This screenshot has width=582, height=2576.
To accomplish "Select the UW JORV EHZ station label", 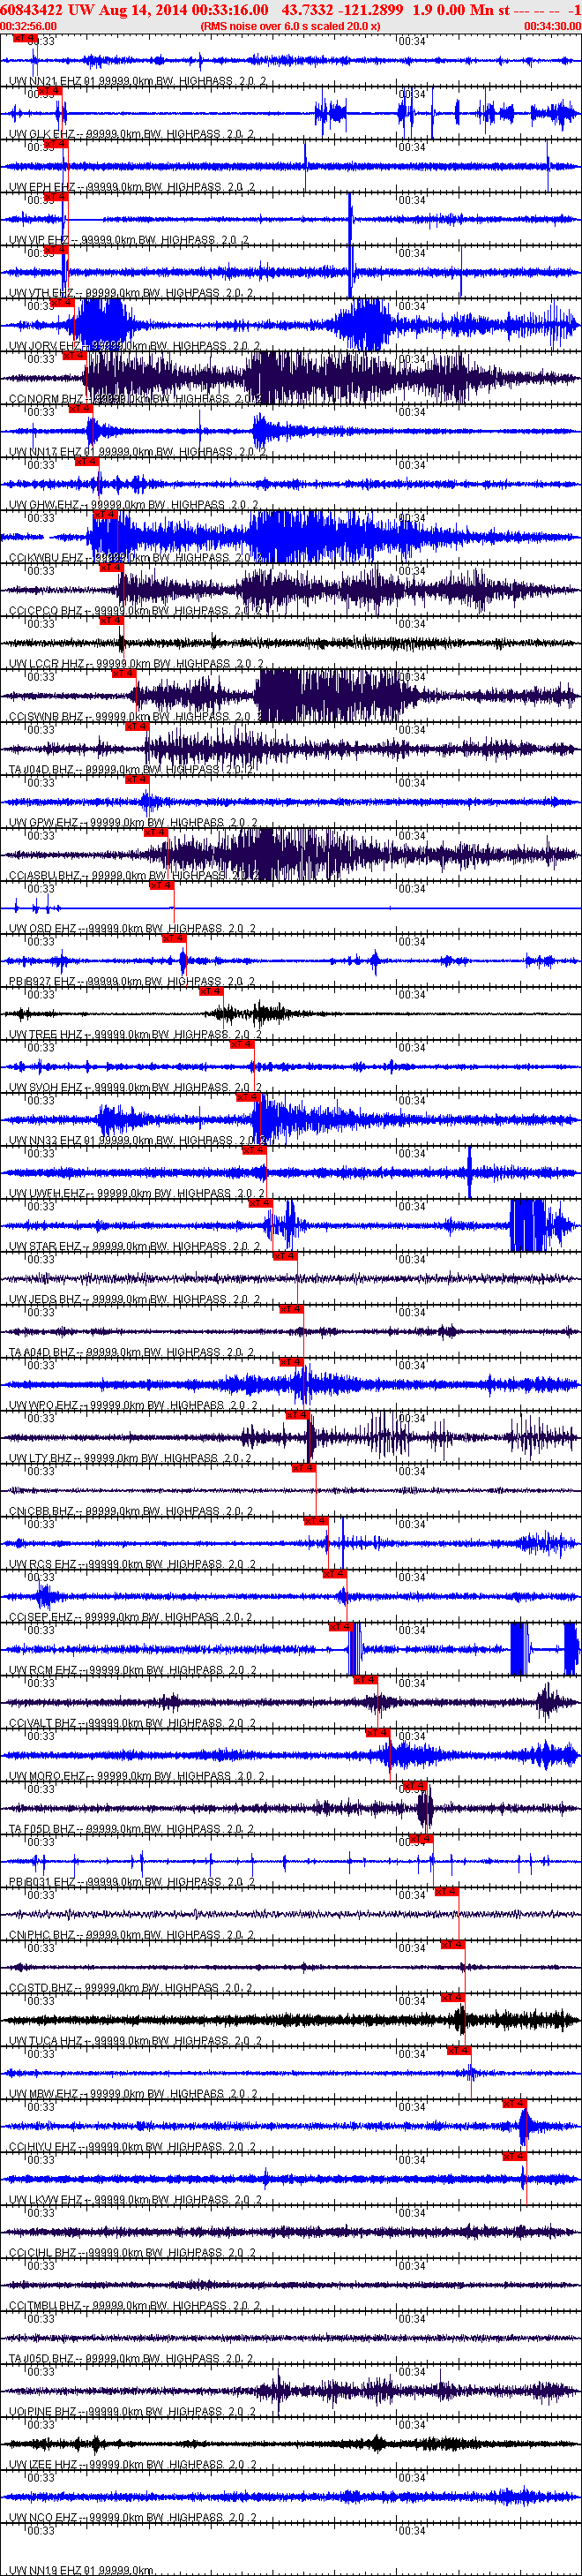I will coord(134,346).
